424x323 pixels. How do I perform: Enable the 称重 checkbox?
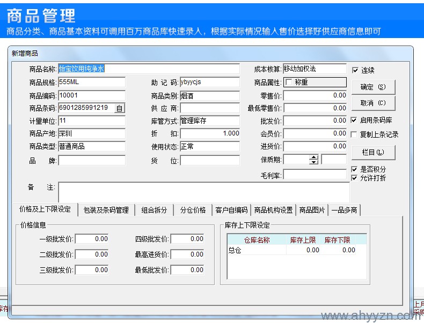(290, 82)
